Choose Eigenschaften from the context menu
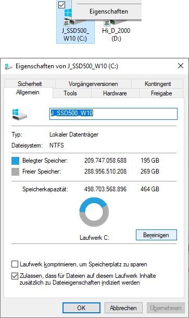Image resolution: width=189 pixels, height=318 pixels. tap(109, 11)
